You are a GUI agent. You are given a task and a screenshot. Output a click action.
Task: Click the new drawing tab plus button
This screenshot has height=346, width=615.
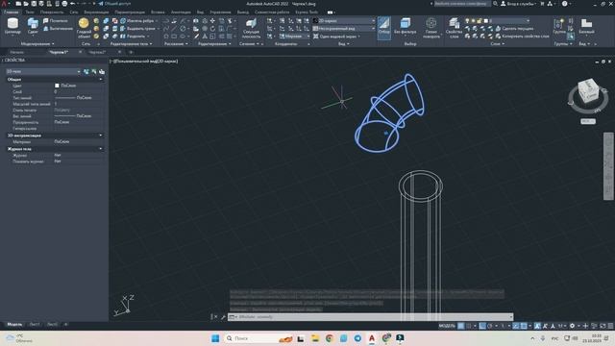(131, 52)
